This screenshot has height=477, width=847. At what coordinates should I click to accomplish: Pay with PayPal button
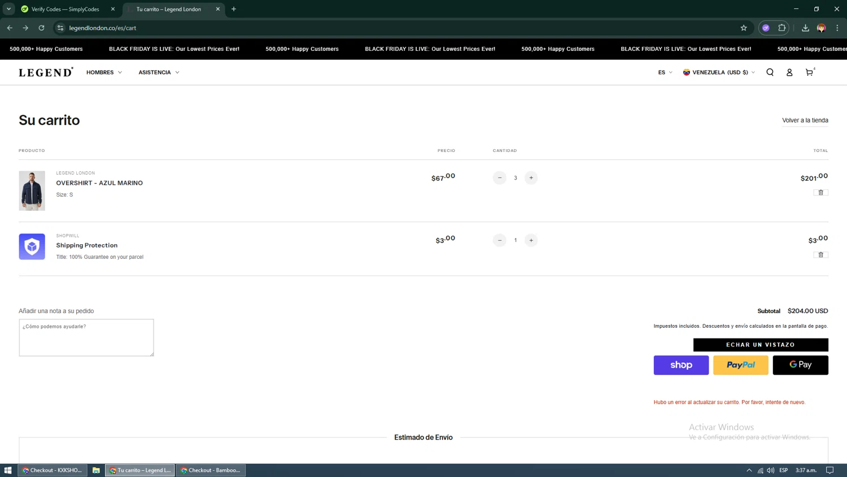(741, 365)
